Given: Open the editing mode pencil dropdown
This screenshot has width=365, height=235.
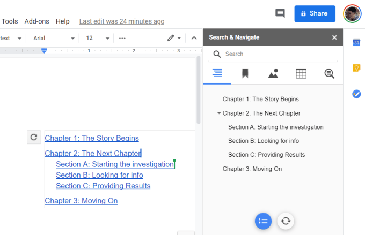Looking at the screenshot, I should pyautogui.click(x=174, y=38).
